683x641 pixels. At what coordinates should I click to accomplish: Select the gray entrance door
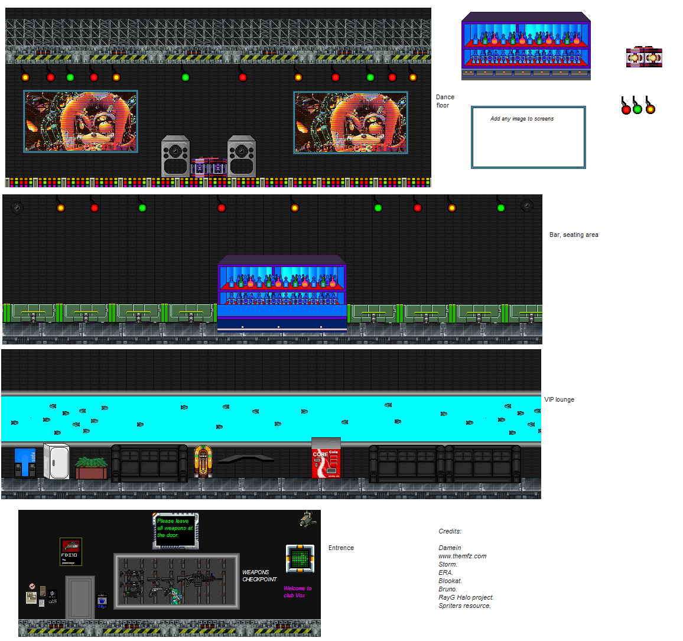tap(80, 597)
